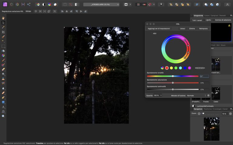Viewport: 233px width, 145px height.
Task: Select the Color Picker tool
Action: coord(3,27)
